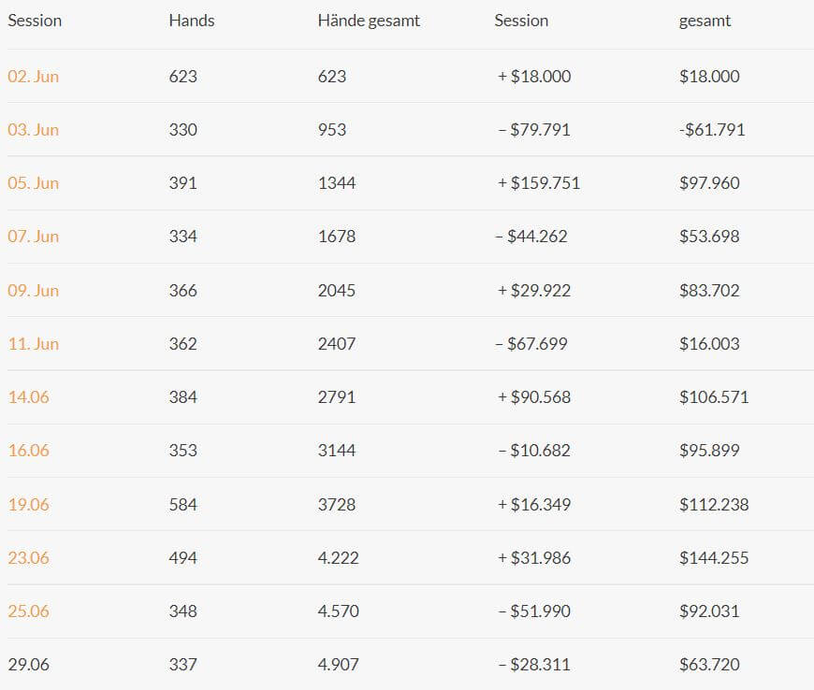This screenshot has height=690, width=814.
Task: Open the 07. Jun session link
Action: (34, 237)
